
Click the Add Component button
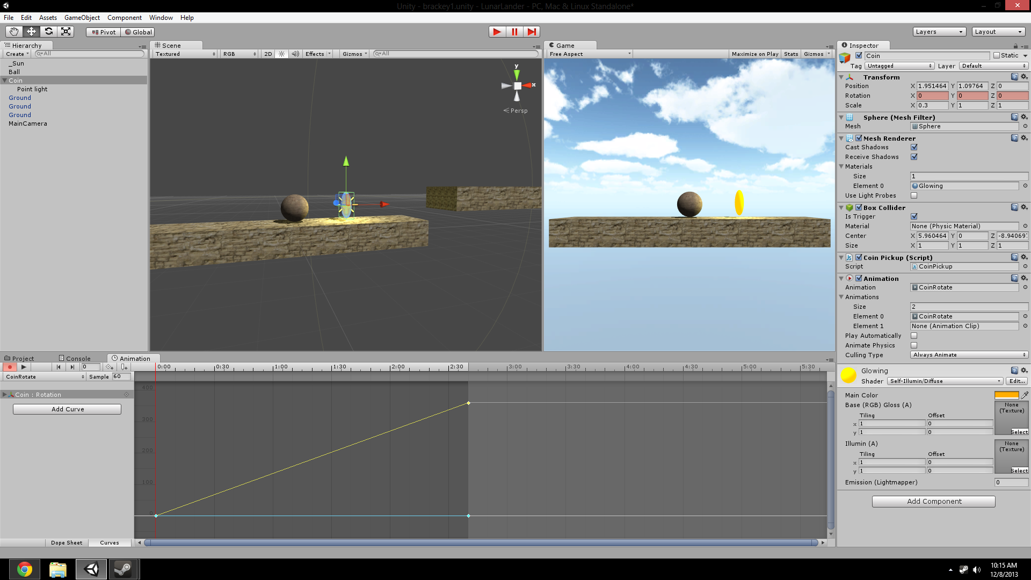click(x=934, y=502)
